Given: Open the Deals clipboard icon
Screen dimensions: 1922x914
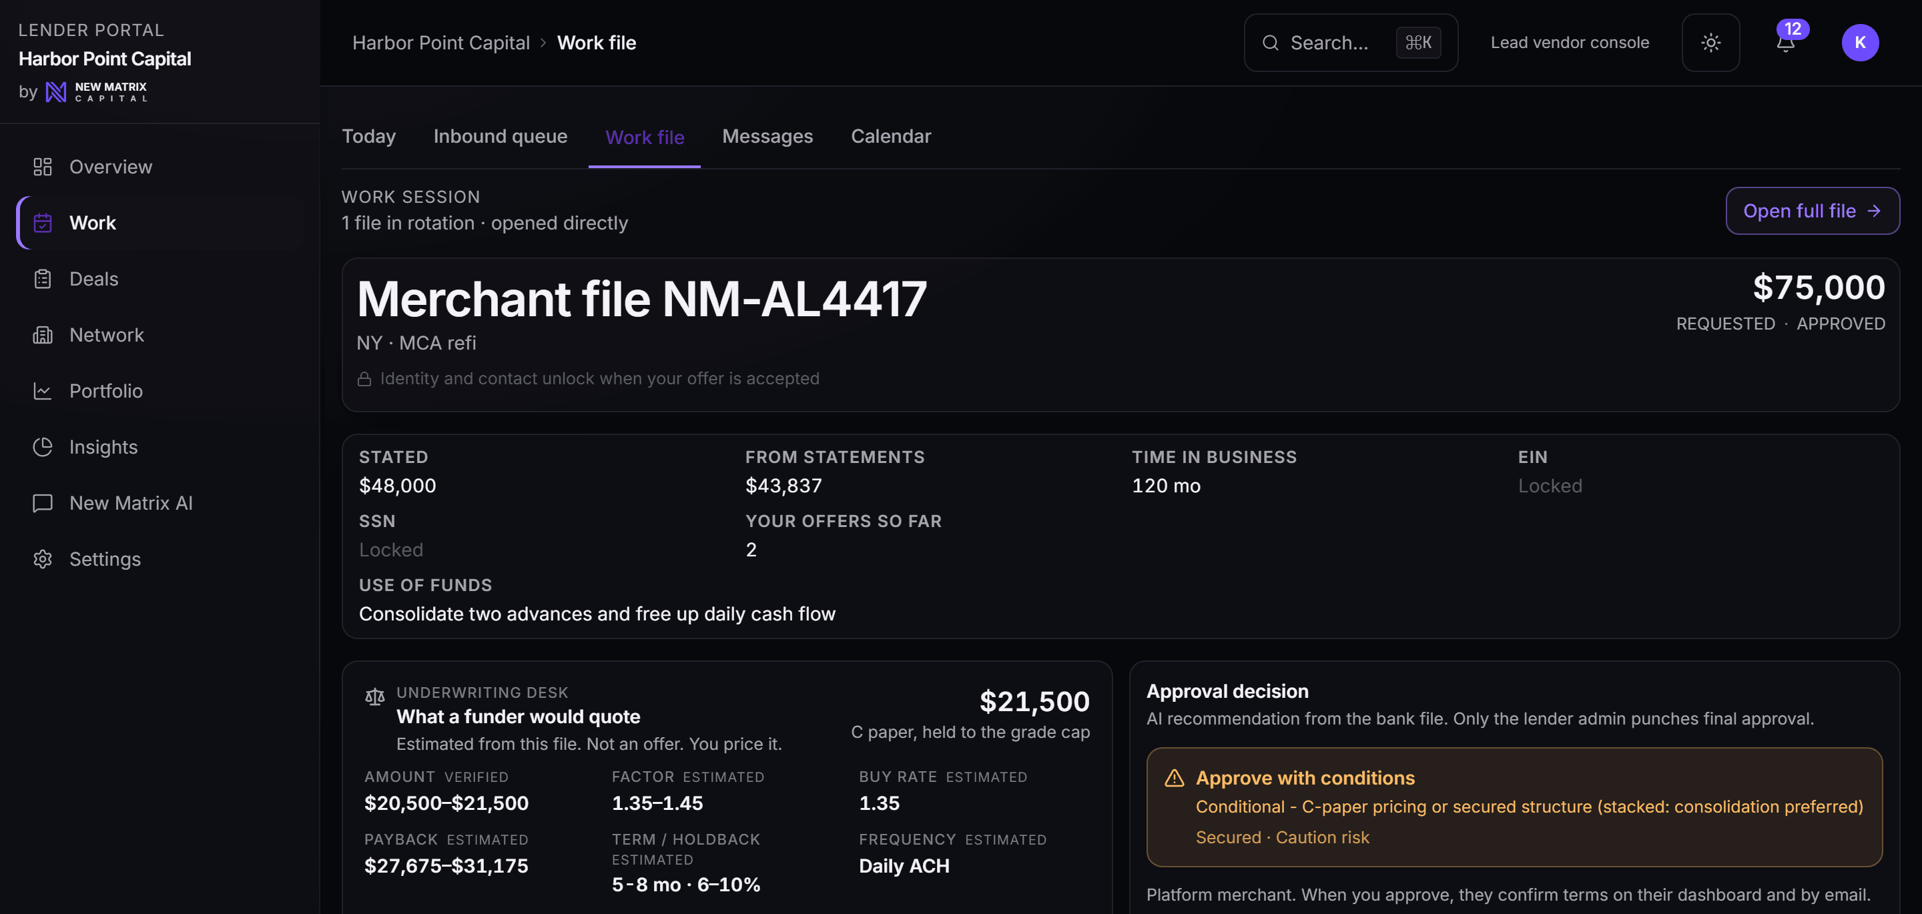Looking at the screenshot, I should coord(43,278).
